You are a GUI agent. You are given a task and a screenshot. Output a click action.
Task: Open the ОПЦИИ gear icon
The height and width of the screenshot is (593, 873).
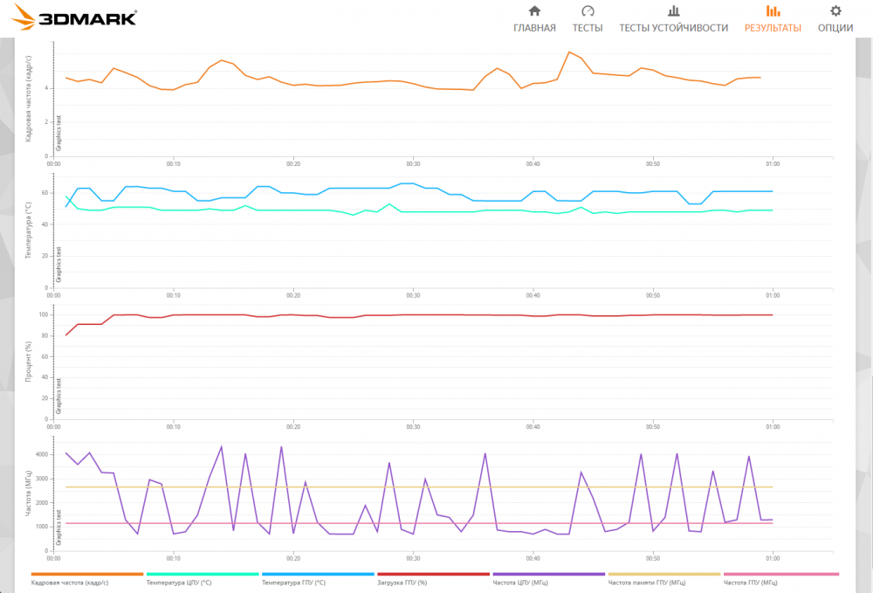point(835,11)
